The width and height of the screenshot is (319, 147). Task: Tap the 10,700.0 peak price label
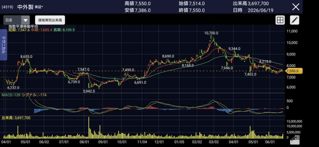(212, 33)
